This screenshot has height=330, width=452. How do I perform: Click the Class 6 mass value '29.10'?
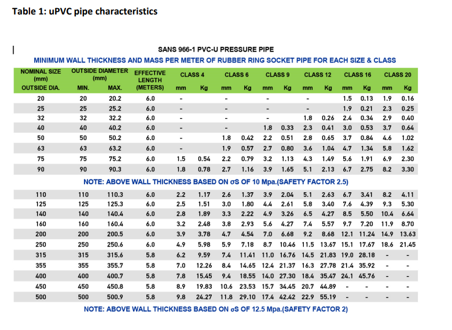(247, 297)
